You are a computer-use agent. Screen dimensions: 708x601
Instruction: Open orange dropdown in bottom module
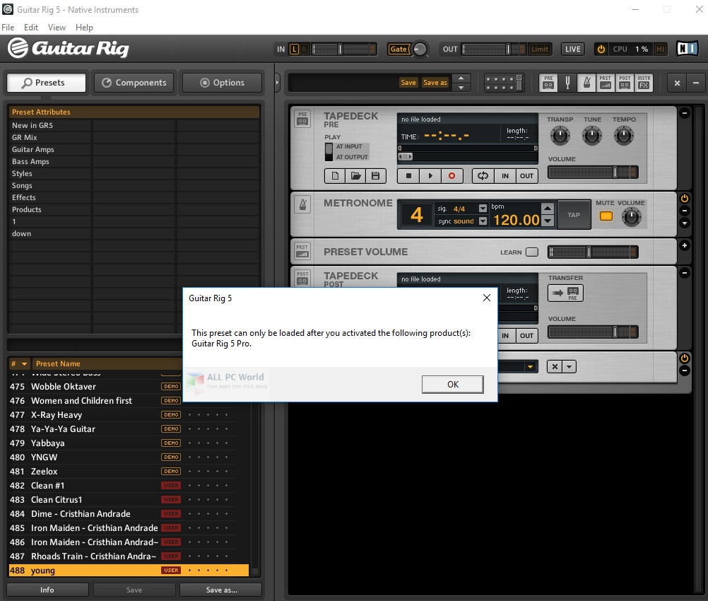(x=530, y=366)
